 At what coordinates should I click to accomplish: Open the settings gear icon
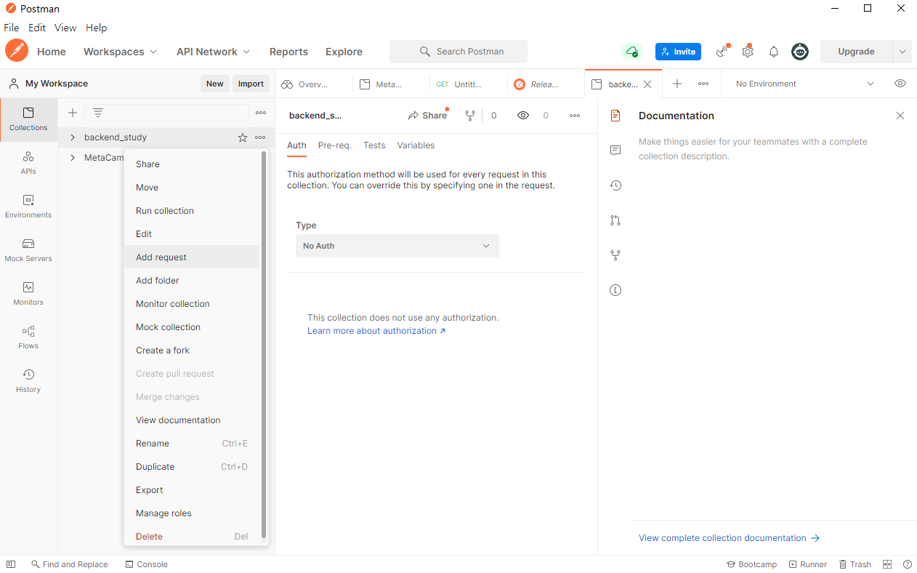click(748, 52)
